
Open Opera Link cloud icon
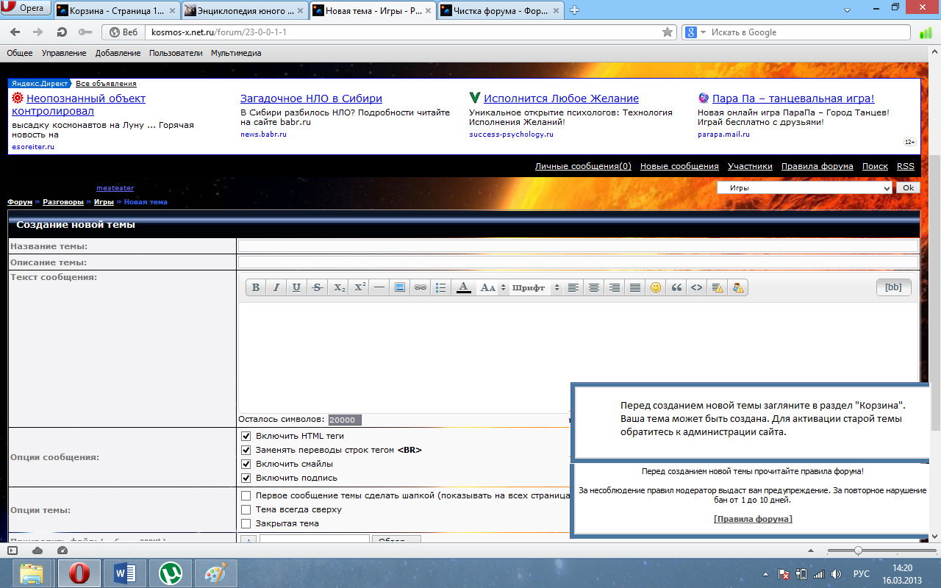[x=37, y=551]
